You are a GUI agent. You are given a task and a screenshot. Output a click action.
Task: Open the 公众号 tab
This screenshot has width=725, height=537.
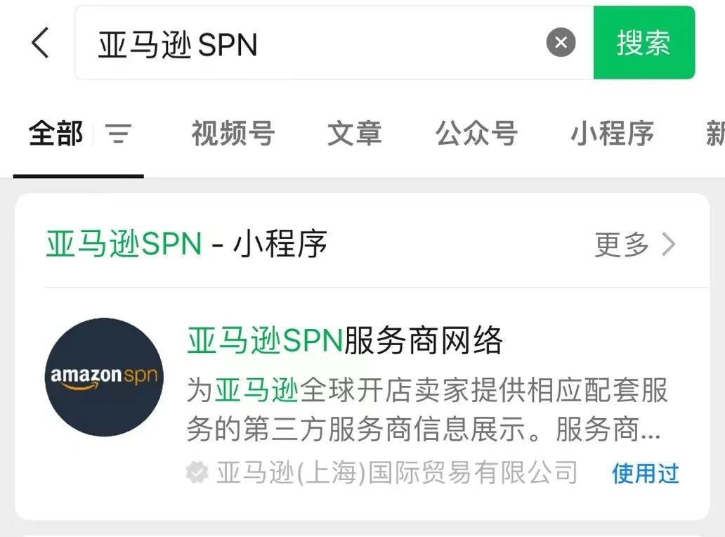pos(476,134)
